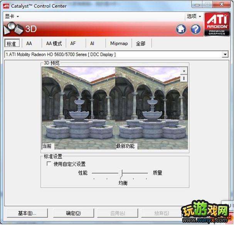Select the 标准 tab
Screen dimensions: 234x225
(x=12, y=43)
